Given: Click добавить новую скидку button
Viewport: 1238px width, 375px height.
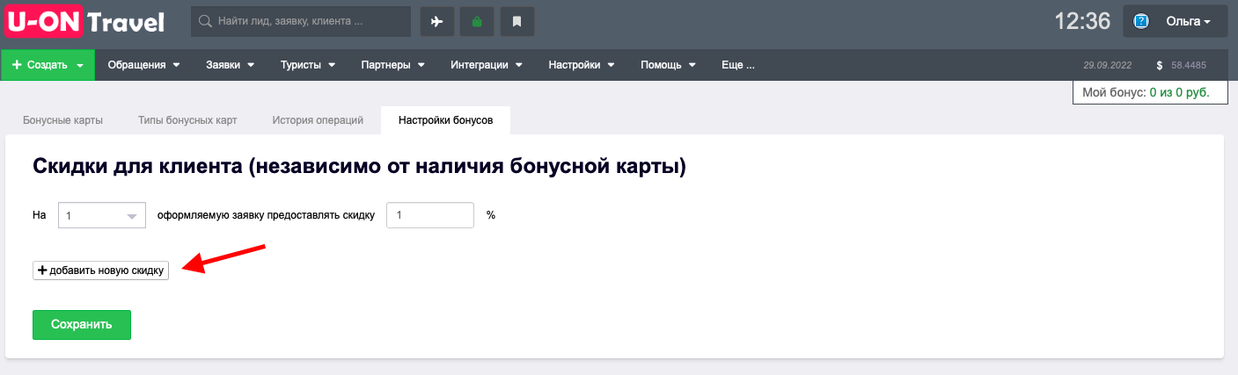Looking at the screenshot, I should point(100,270).
